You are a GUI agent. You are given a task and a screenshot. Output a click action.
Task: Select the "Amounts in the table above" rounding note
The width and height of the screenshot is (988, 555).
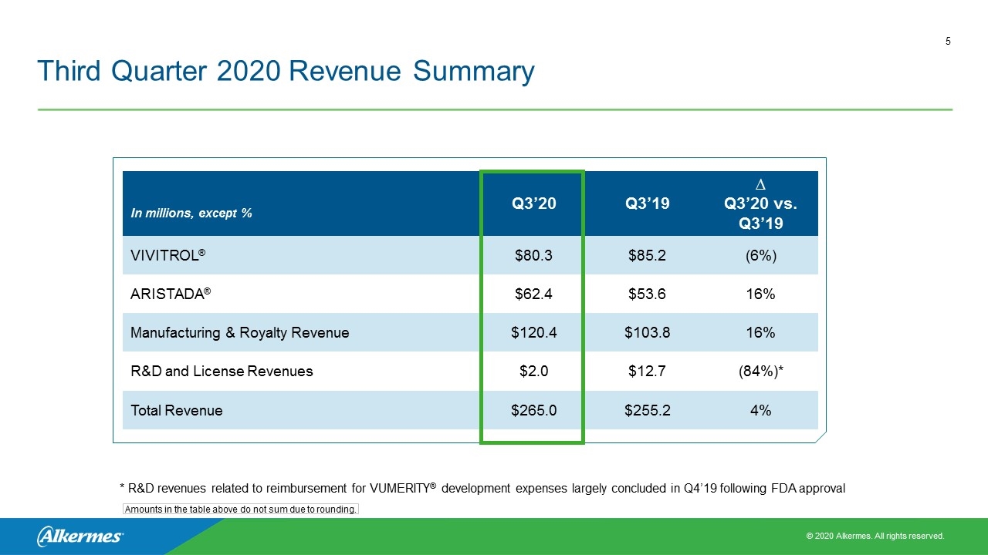pos(241,510)
